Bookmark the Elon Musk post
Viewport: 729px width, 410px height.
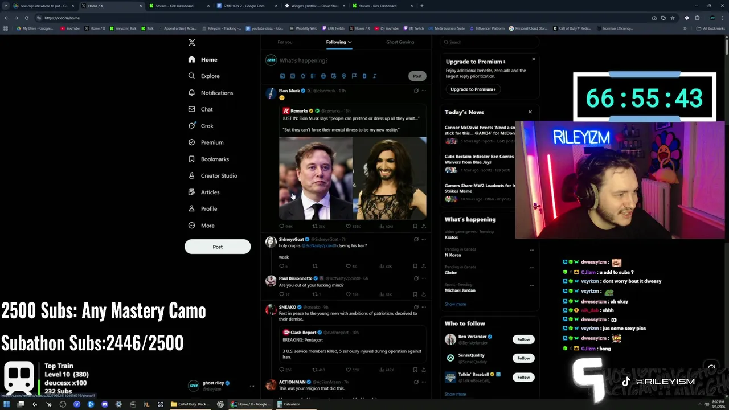click(415, 226)
